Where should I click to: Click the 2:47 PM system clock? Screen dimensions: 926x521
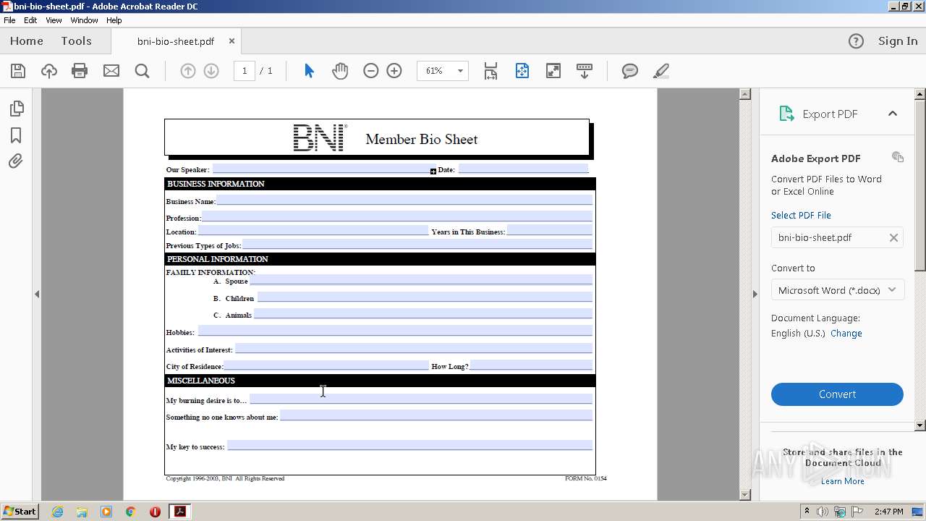(x=888, y=512)
